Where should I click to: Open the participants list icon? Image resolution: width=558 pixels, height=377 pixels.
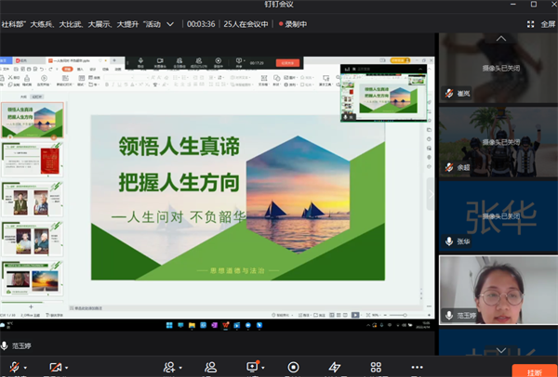[x=211, y=367]
